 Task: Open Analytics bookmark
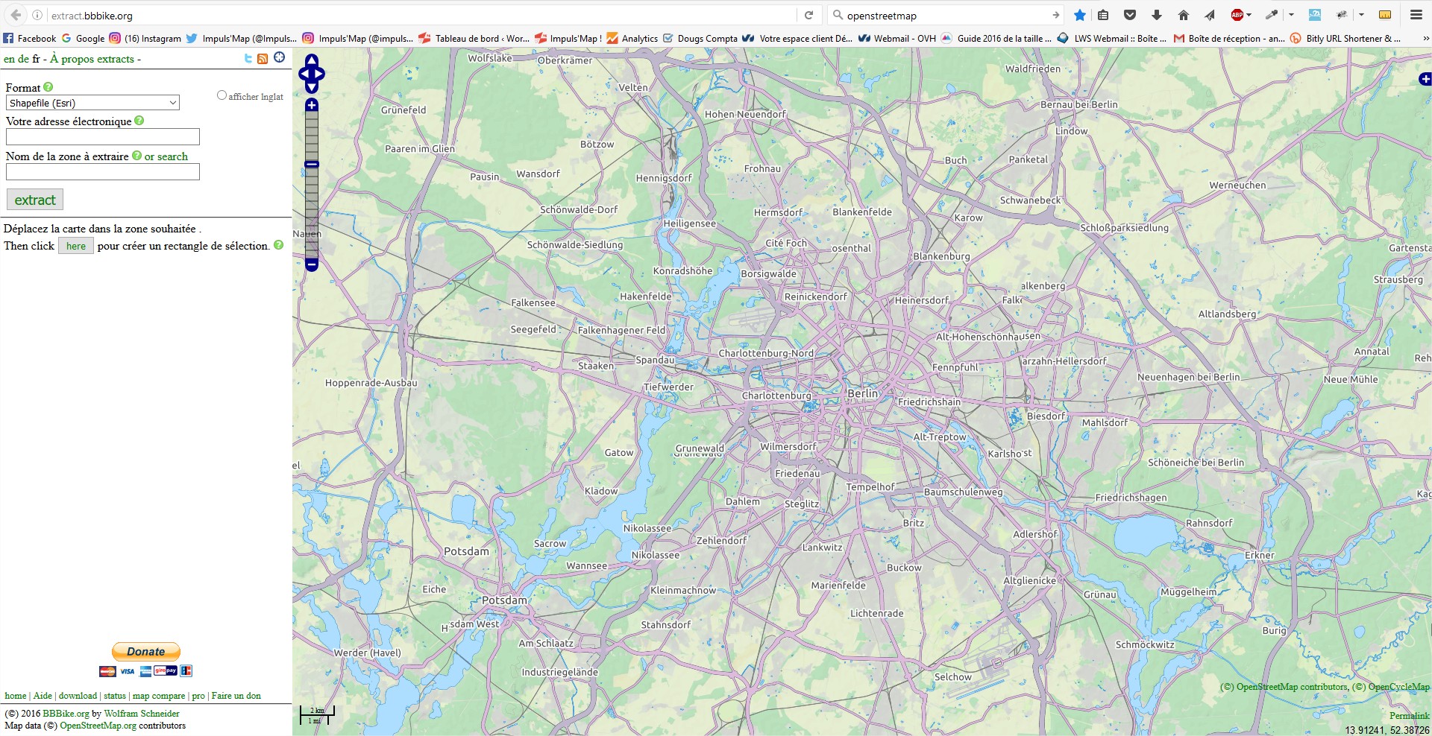coord(632,38)
